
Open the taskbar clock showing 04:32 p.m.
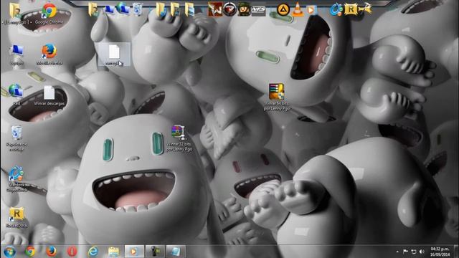tap(440, 252)
